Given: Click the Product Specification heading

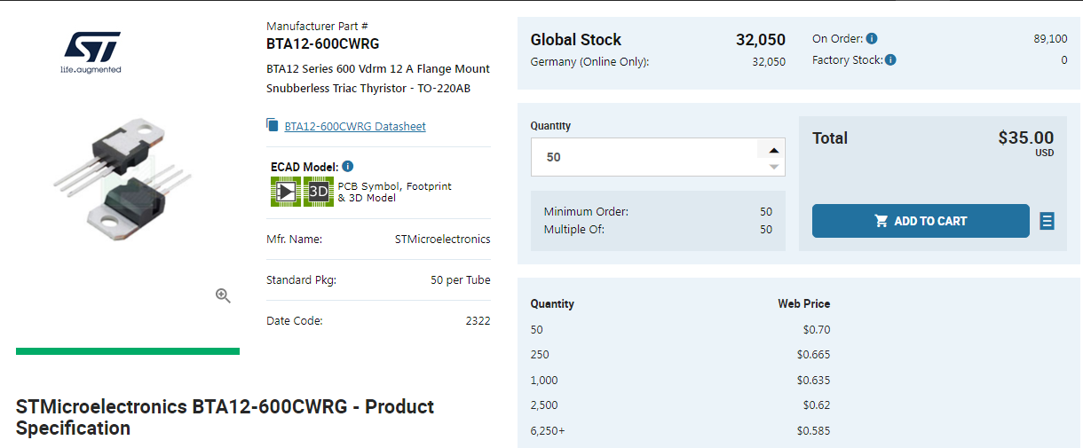Looking at the screenshot, I should coord(225,418).
